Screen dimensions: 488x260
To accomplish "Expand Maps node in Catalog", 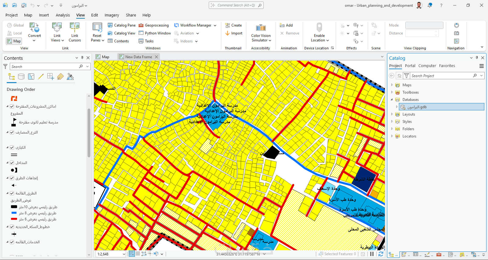I will point(392,85).
